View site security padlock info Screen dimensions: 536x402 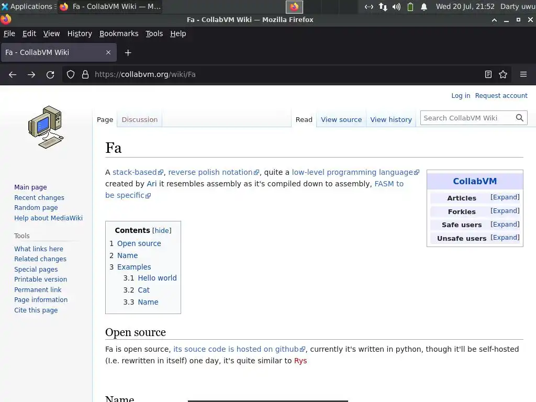(x=85, y=74)
